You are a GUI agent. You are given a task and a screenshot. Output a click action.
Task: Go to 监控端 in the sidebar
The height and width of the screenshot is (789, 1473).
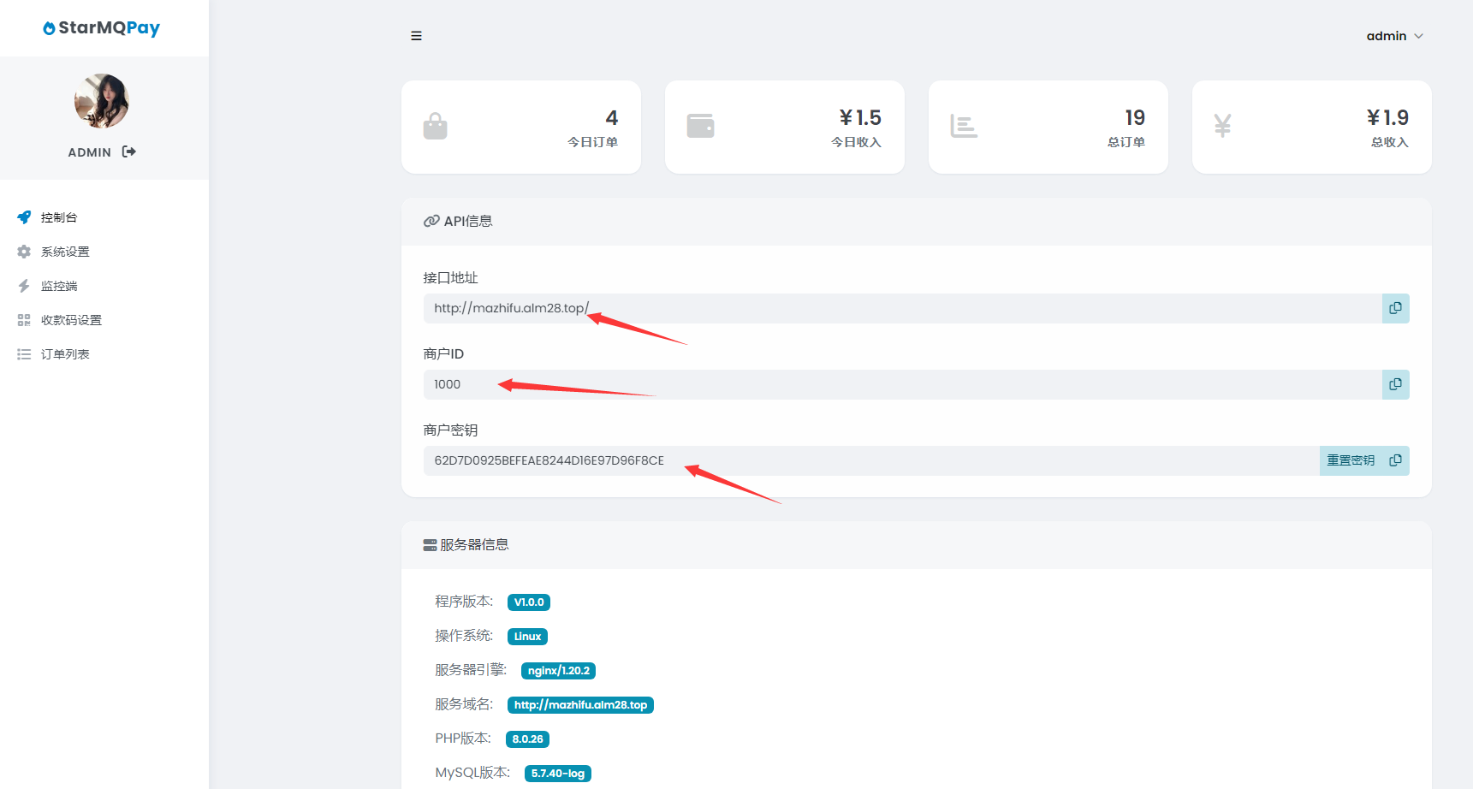58,286
